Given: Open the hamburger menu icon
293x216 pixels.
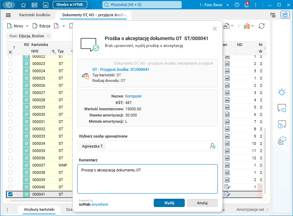Looking at the screenshot, I should click(x=8, y=15).
